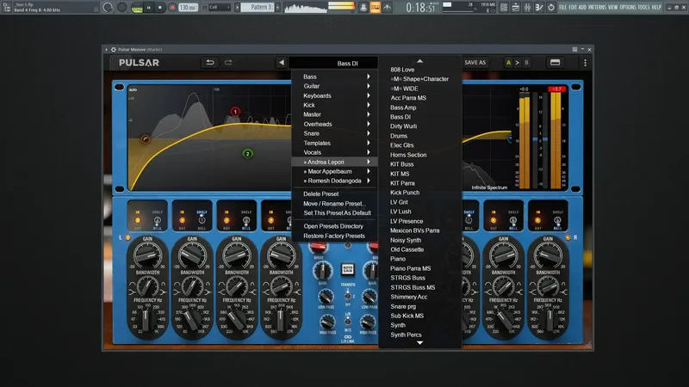689x387 pixels.
Task: Click the first band BANDWIDTH knob
Action: 147,286
